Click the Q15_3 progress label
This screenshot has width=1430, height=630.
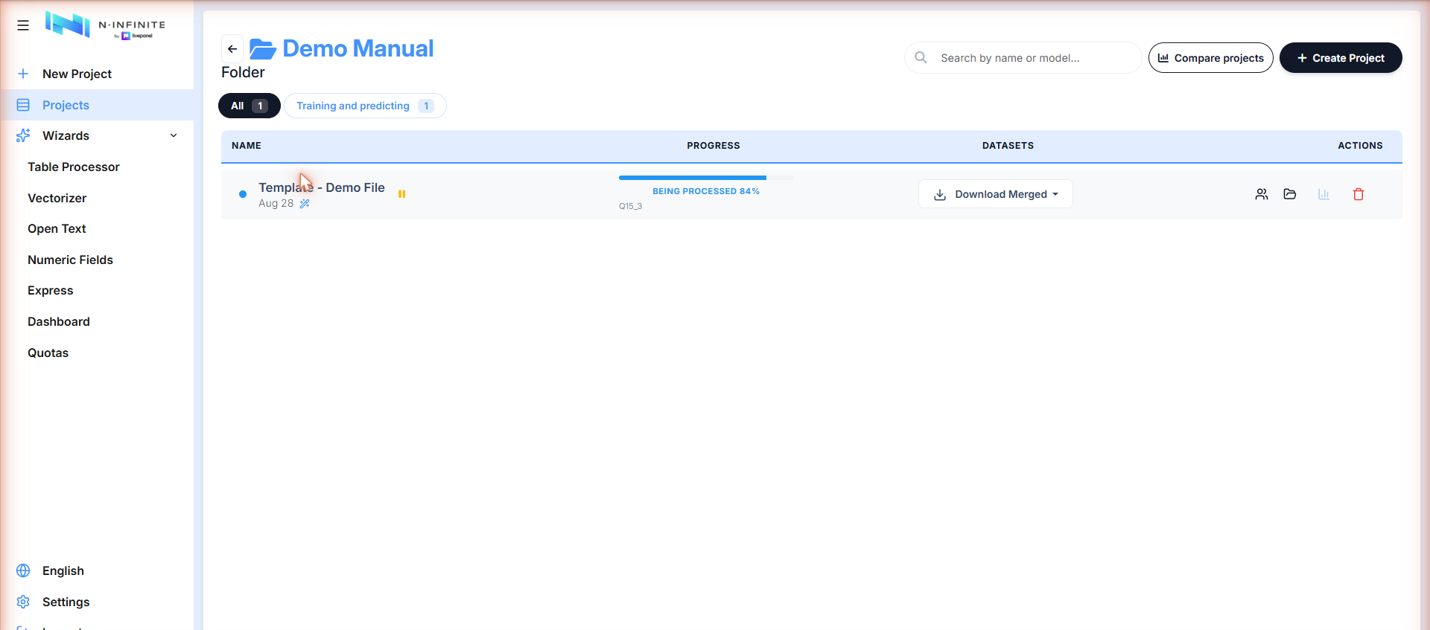click(x=630, y=206)
